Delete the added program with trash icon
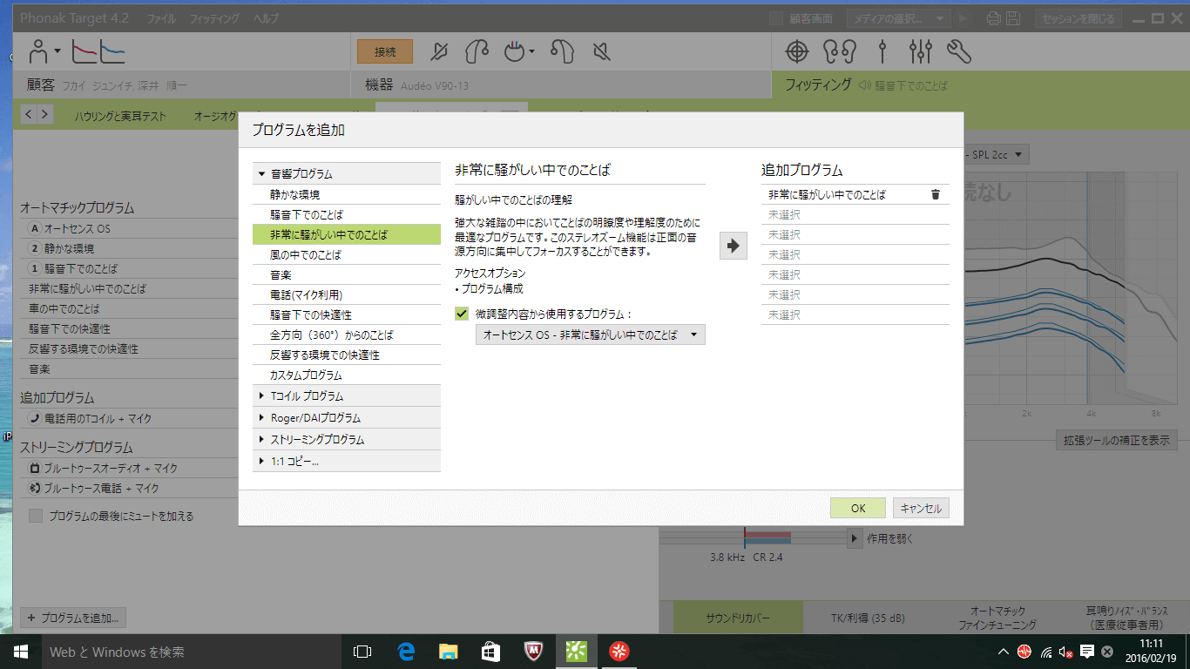1190x669 pixels. (x=936, y=194)
